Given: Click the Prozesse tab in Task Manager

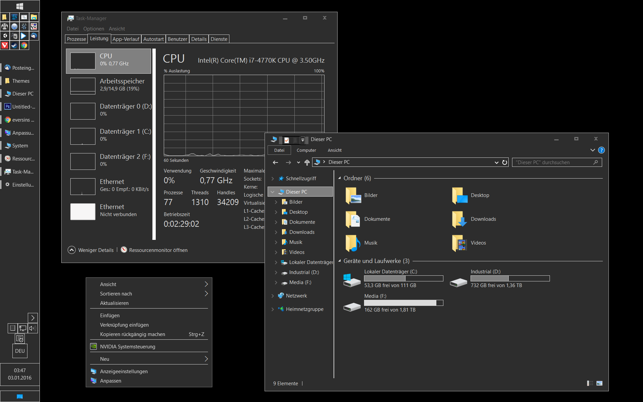Looking at the screenshot, I should [x=75, y=39].
